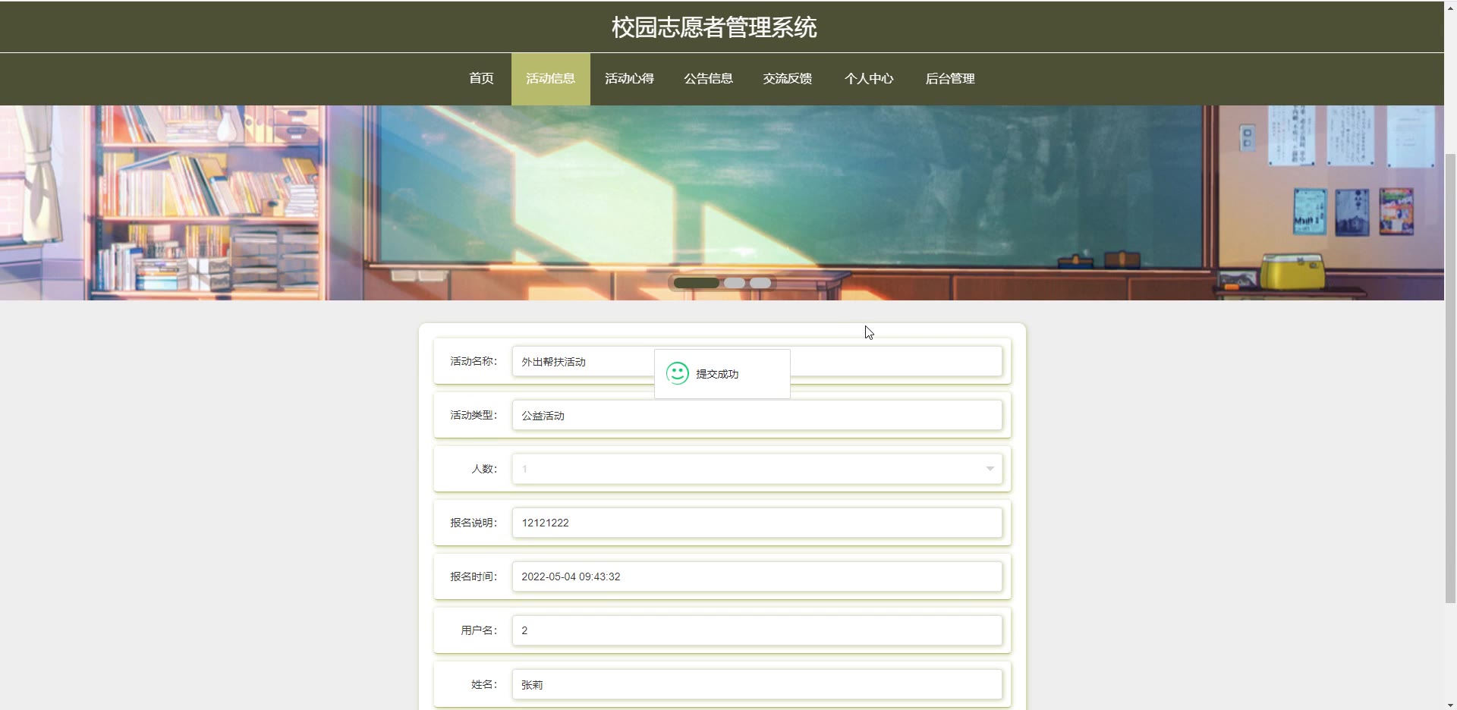Click the 姓名 input field

point(757,684)
